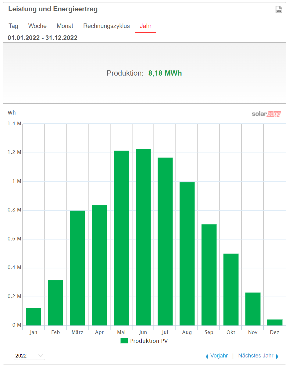
Task: Click the date range 01.01.2022 - 31.12.2022
Action: (43, 38)
